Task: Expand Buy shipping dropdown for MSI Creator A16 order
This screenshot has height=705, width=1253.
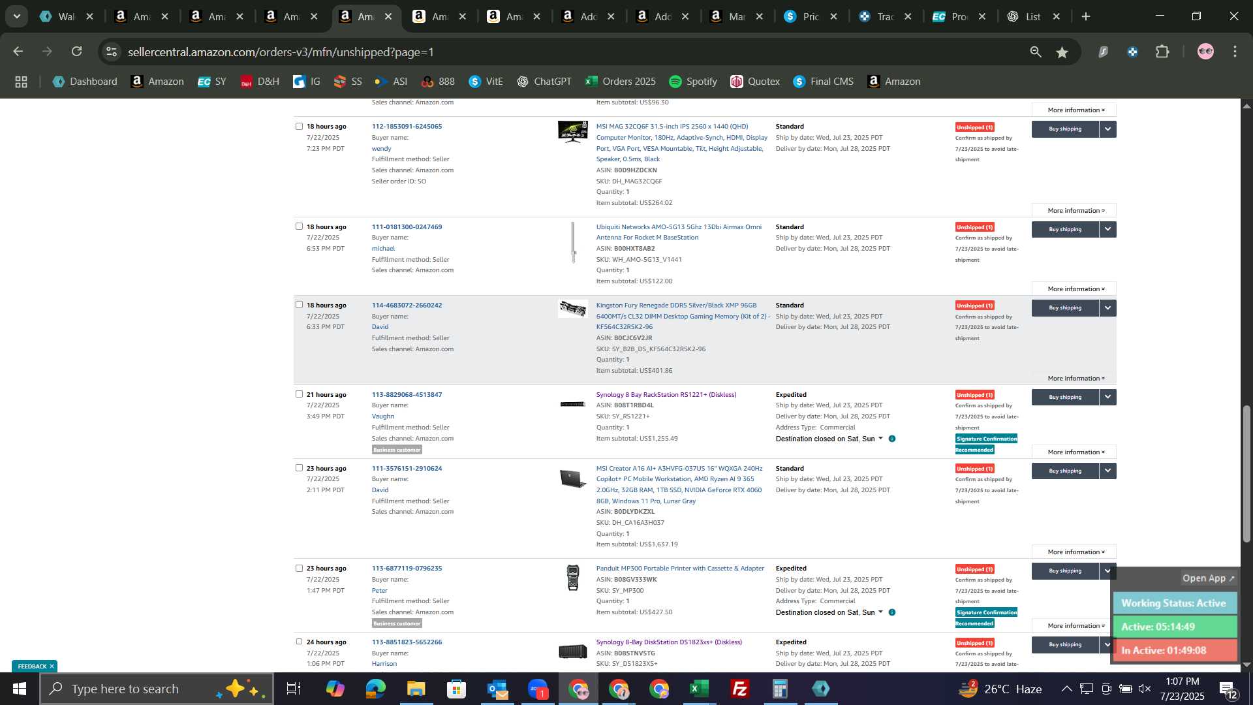Action: pos(1107,471)
